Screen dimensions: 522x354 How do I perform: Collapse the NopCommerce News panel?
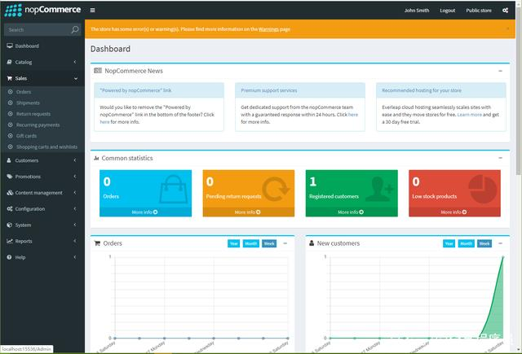click(500, 71)
